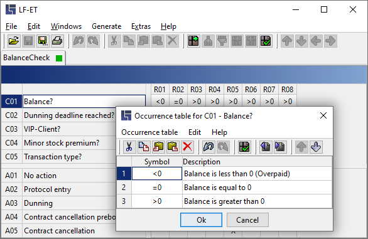Image resolution: width=368 pixels, height=239 pixels.
Task: Click the dialog's insert-right page icon
Action: [x=280, y=147]
